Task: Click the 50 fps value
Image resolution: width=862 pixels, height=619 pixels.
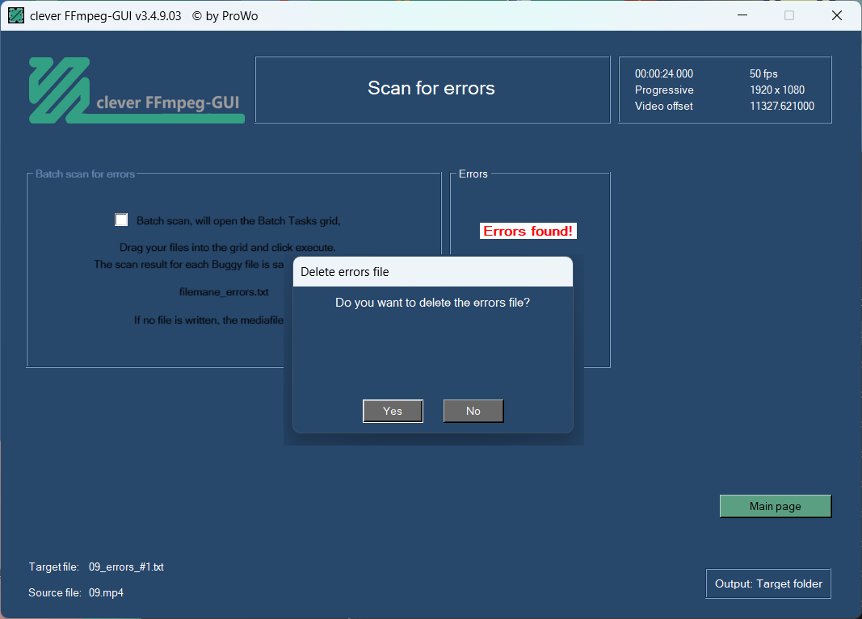Action: point(763,73)
